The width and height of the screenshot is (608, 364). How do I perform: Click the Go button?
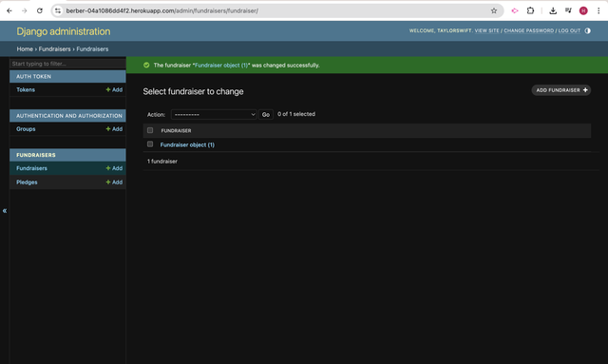(266, 114)
